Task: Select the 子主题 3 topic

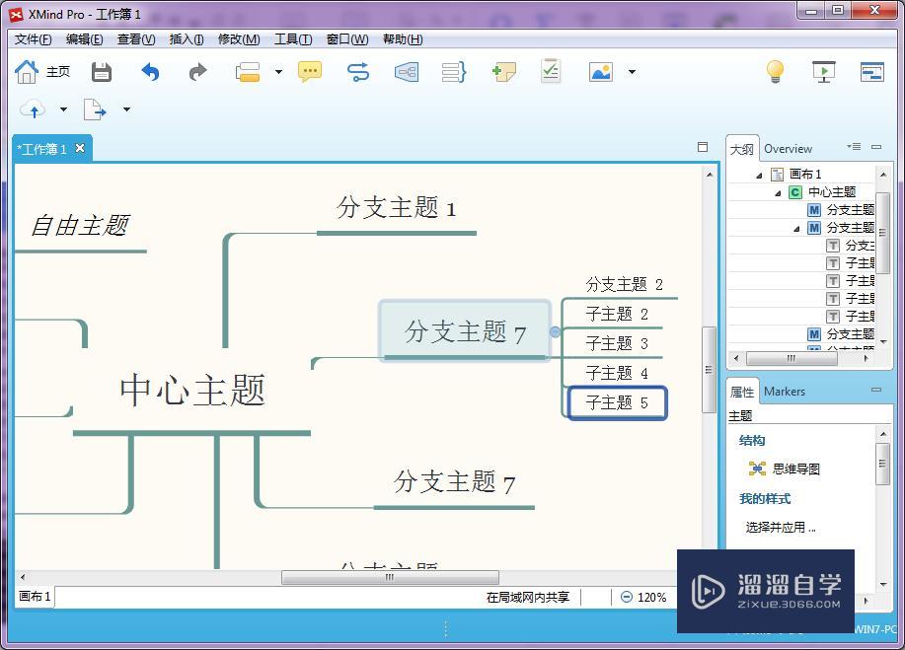Action: (617, 343)
